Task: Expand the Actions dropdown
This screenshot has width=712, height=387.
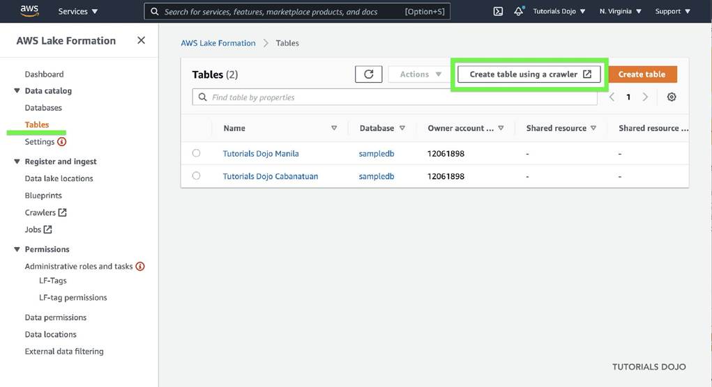Action: click(x=421, y=74)
